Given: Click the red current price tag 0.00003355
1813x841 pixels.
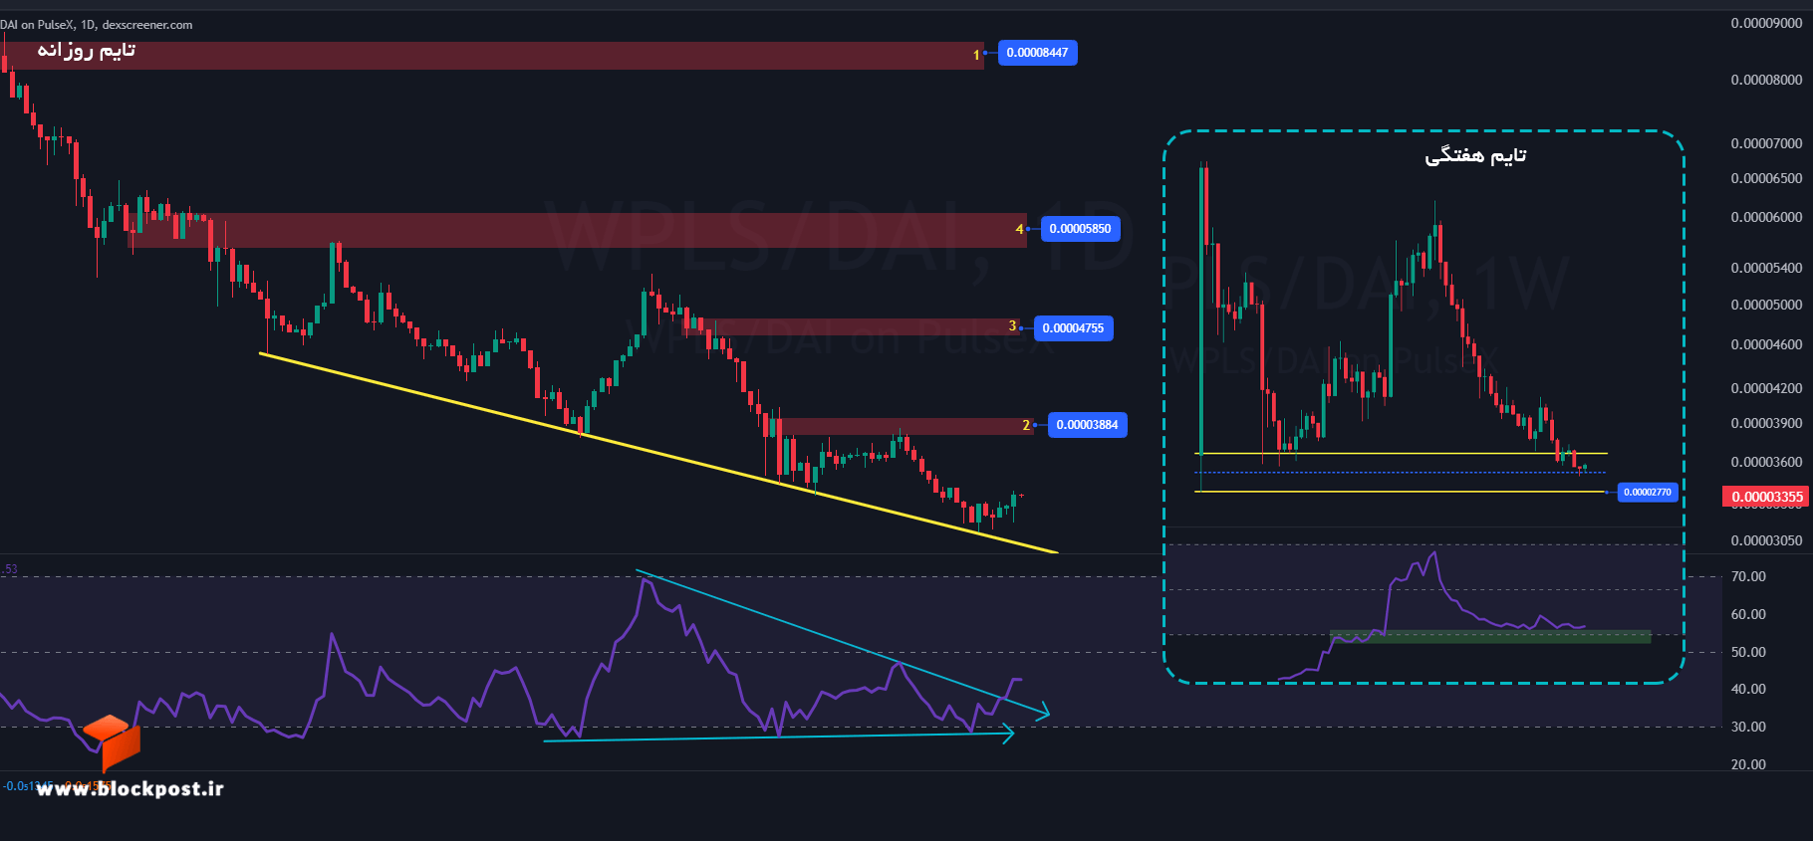Looking at the screenshot, I should (x=1767, y=497).
